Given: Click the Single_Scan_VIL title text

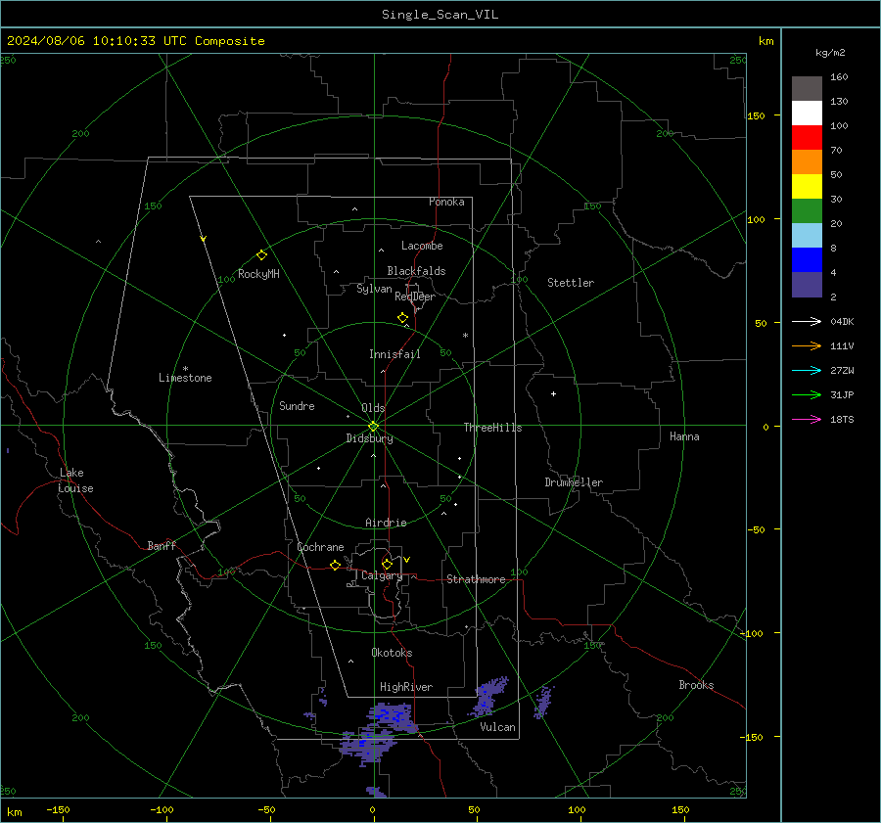Looking at the screenshot, I should [x=440, y=15].
